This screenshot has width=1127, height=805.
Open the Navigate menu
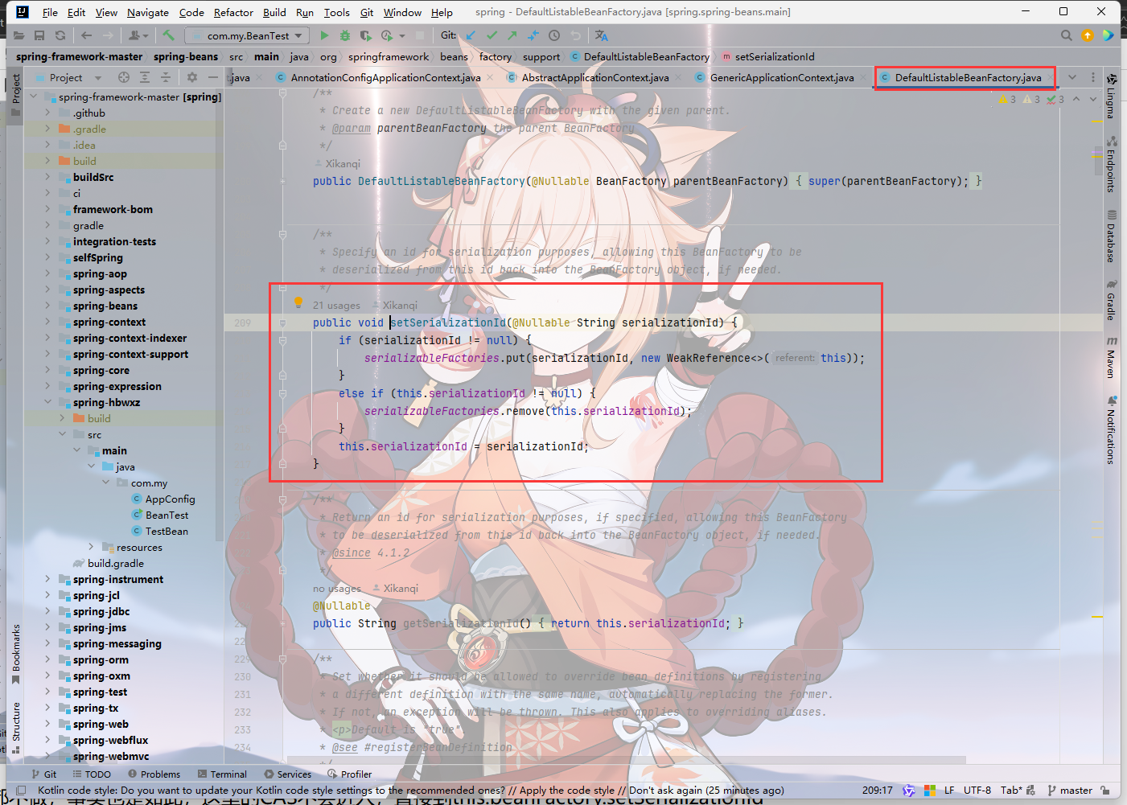[148, 12]
